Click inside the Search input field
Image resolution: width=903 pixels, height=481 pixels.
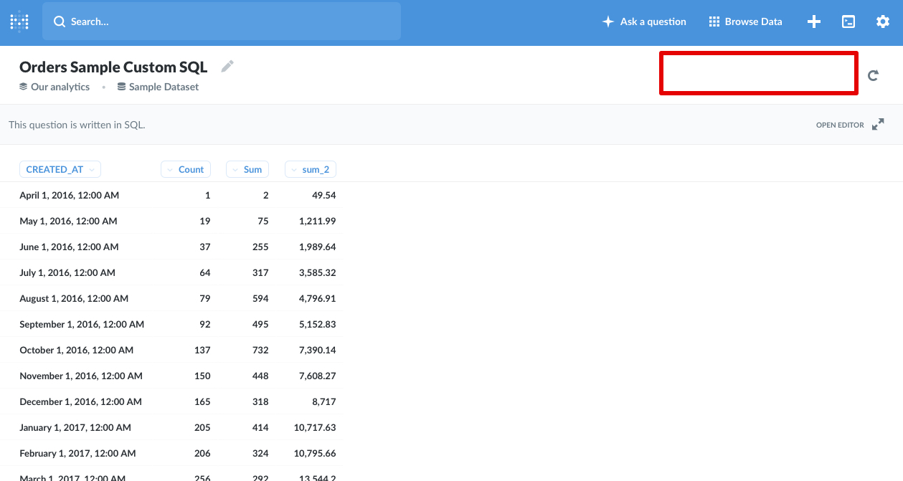[215, 22]
